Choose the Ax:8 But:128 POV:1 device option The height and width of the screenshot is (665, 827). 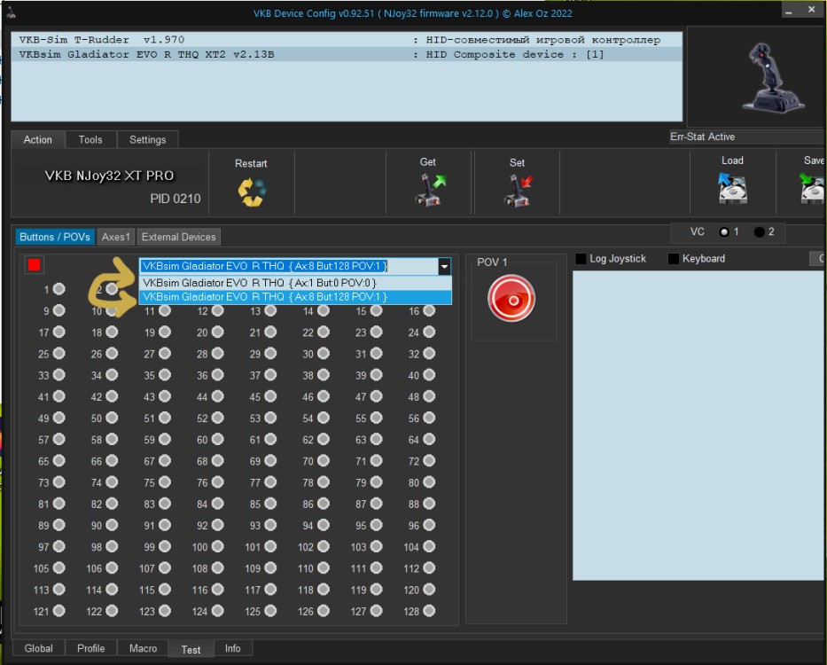coord(265,297)
